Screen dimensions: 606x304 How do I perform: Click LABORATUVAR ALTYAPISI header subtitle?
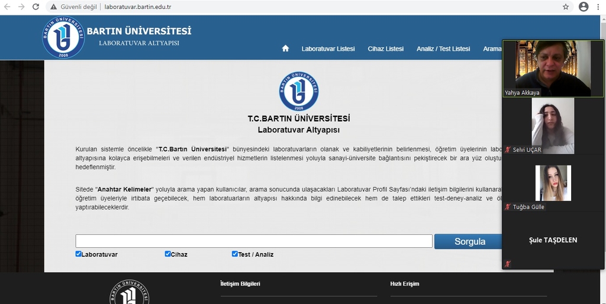click(x=139, y=43)
